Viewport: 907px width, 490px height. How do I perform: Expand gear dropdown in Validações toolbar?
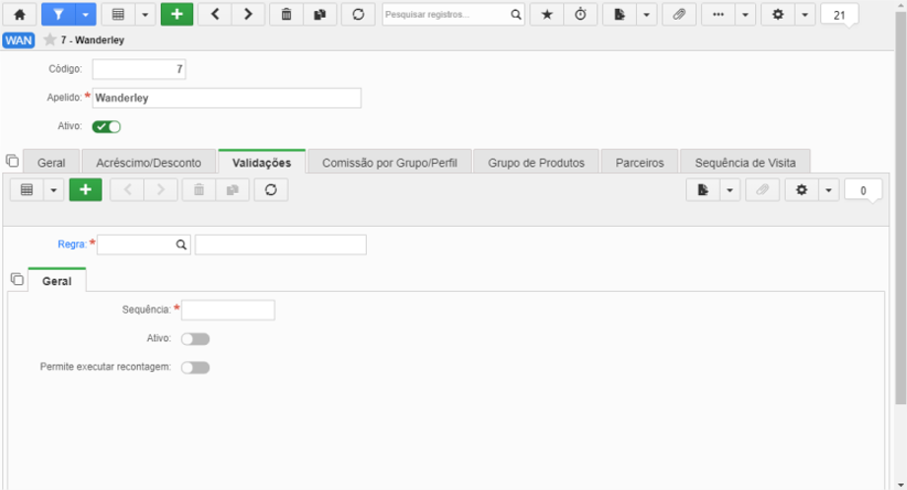tap(828, 189)
